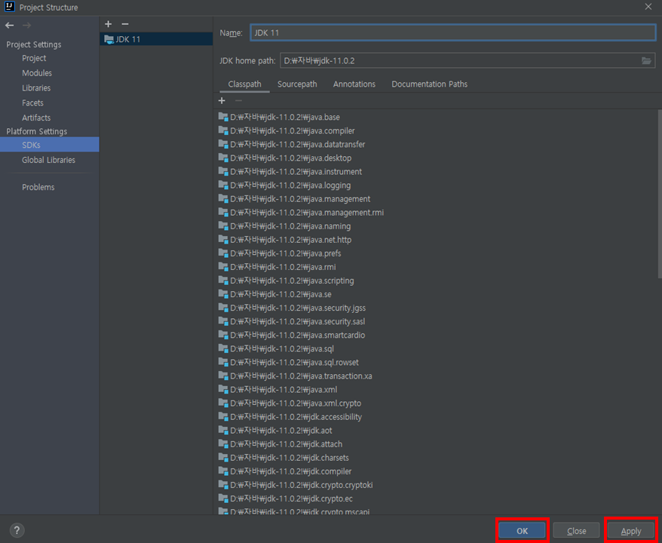Click folder icon of java.sql entry
This screenshot has width=662, height=543.
click(x=223, y=348)
